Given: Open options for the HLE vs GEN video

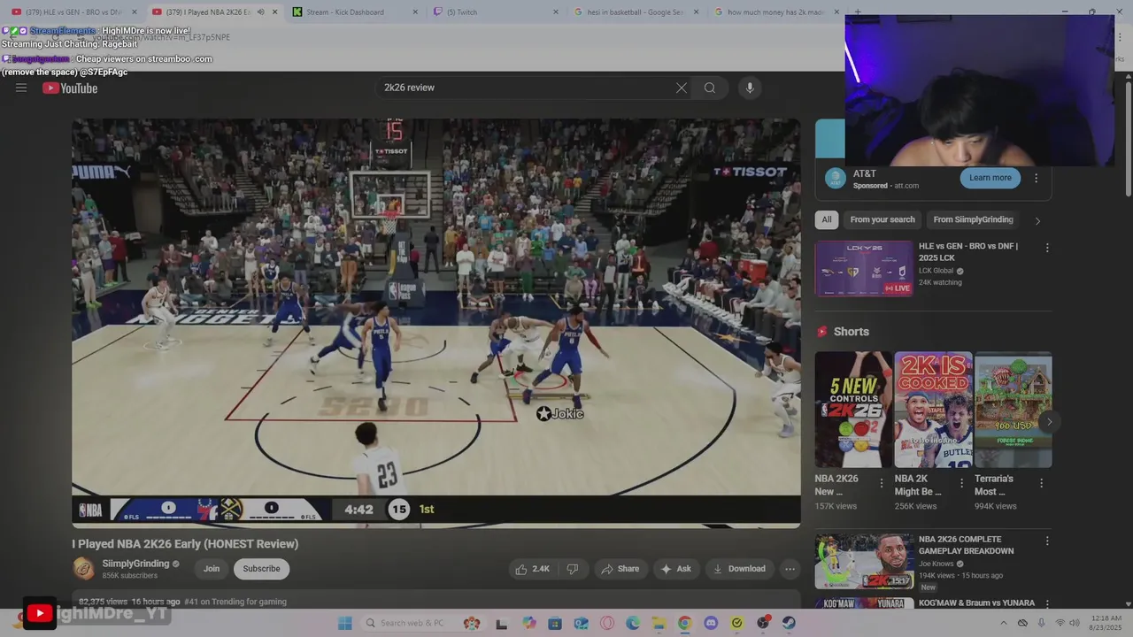Looking at the screenshot, I should click(1047, 249).
